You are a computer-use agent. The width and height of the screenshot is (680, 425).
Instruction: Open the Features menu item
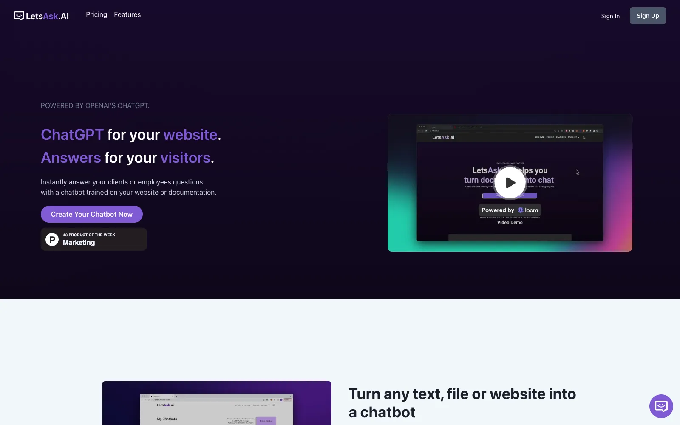[127, 14]
